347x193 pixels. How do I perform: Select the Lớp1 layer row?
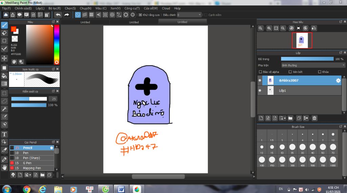(x=300, y=90)
